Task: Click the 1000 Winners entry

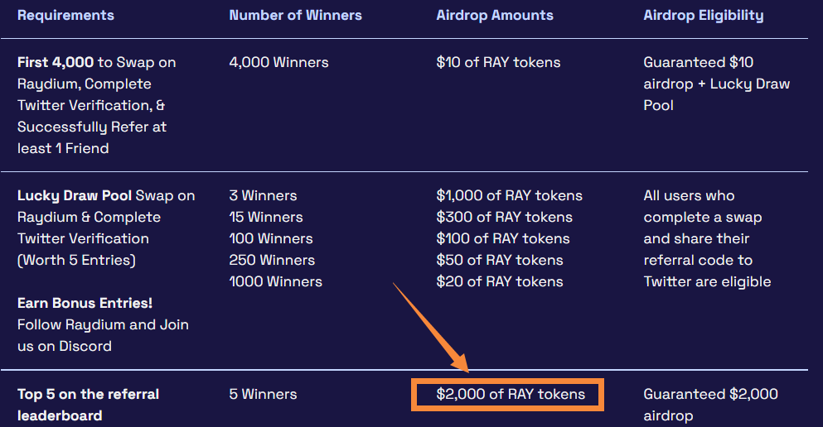Action: (x=275, y=282)
